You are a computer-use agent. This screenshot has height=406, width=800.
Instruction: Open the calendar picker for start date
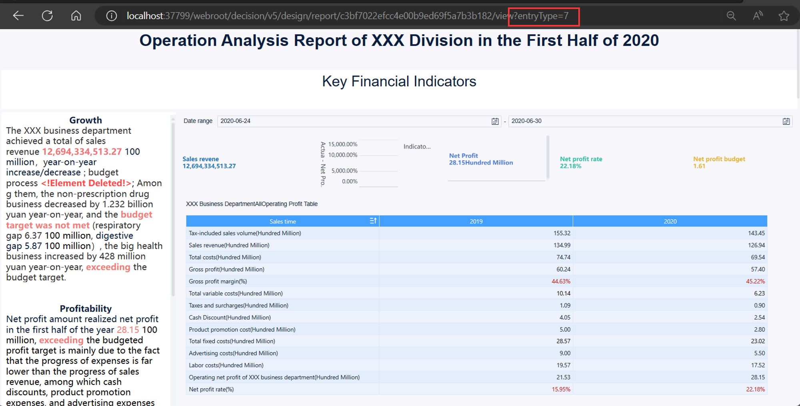[x=495, y=121]
